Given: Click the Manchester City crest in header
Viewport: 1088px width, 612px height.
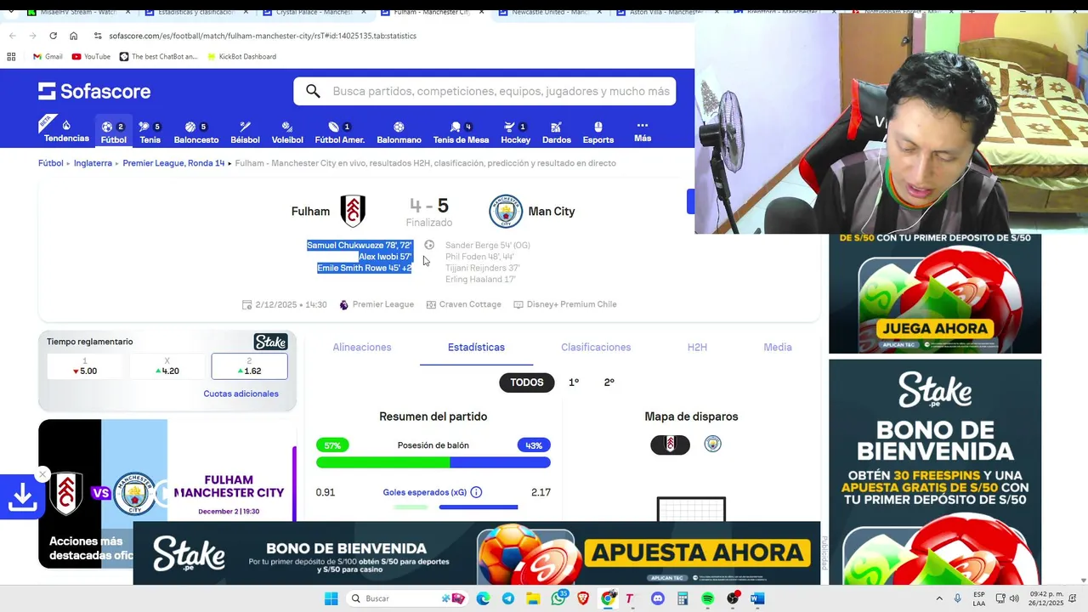Looking at the screenshot, I should coord(506,211).
